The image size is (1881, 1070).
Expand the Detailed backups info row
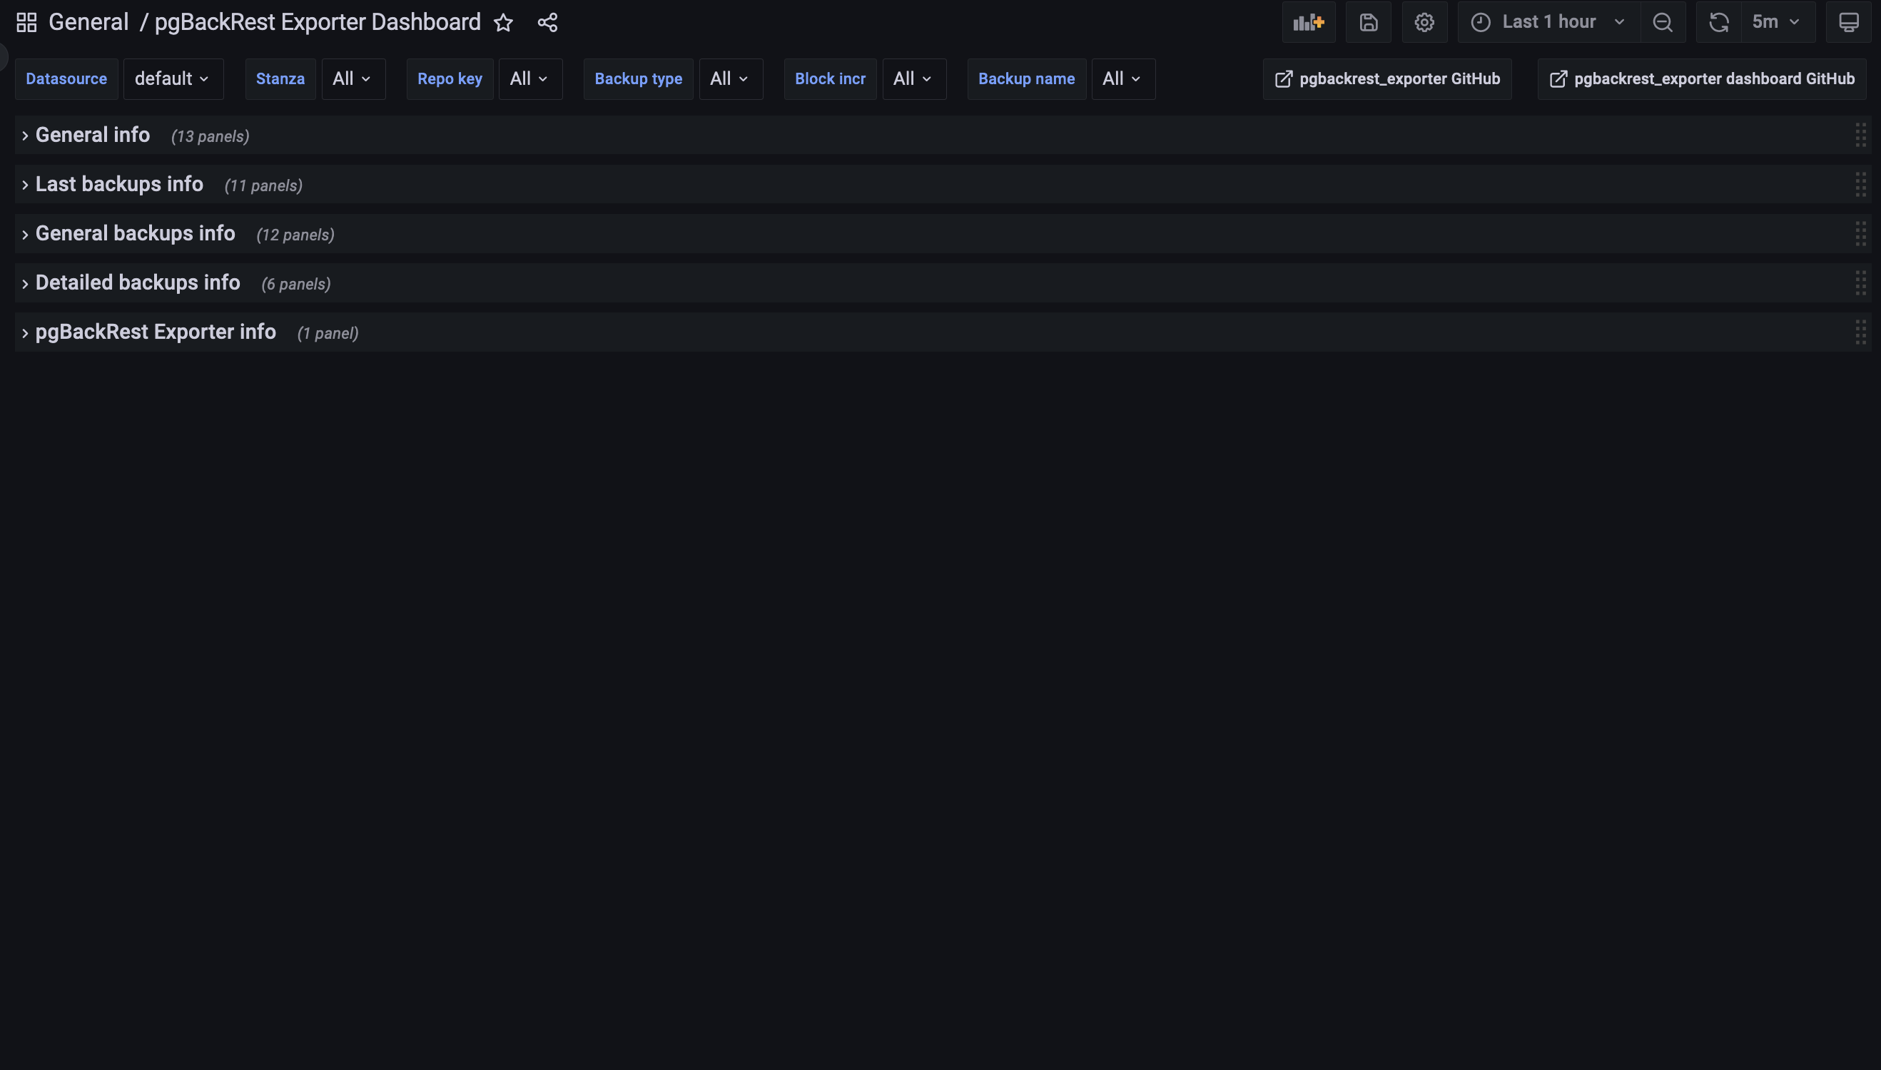[x=138, y=283]
